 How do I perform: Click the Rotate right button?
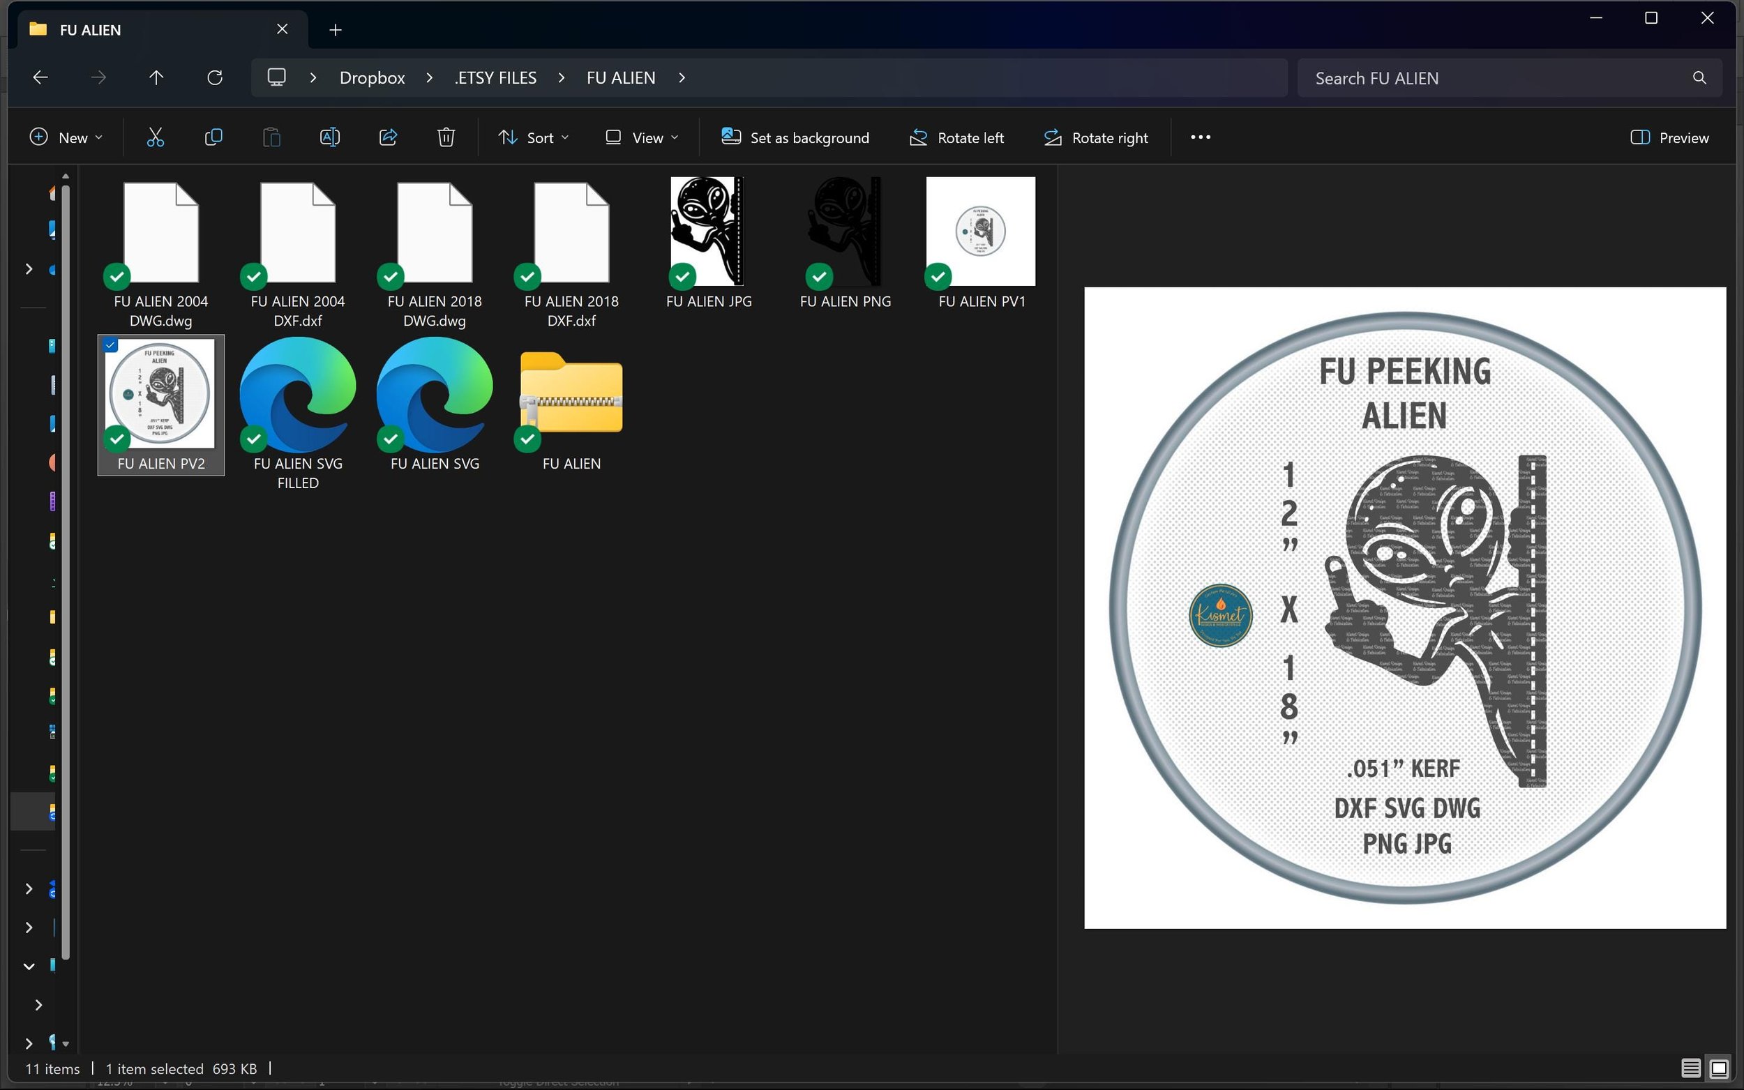click(x=1096, y=137)
